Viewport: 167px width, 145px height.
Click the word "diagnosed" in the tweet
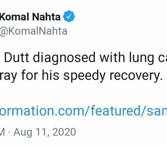(x=64, y=58)
